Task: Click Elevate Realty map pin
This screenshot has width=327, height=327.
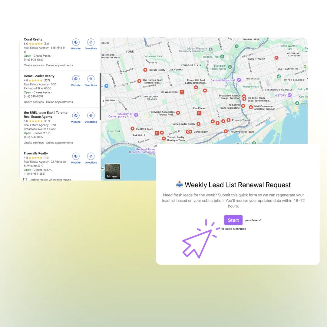Action: (x=145, y=70)
